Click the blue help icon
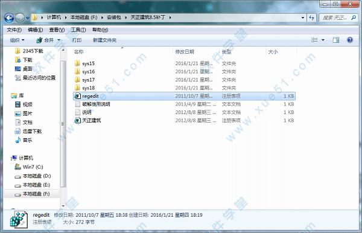362x233 pixels. click(350, 40)
